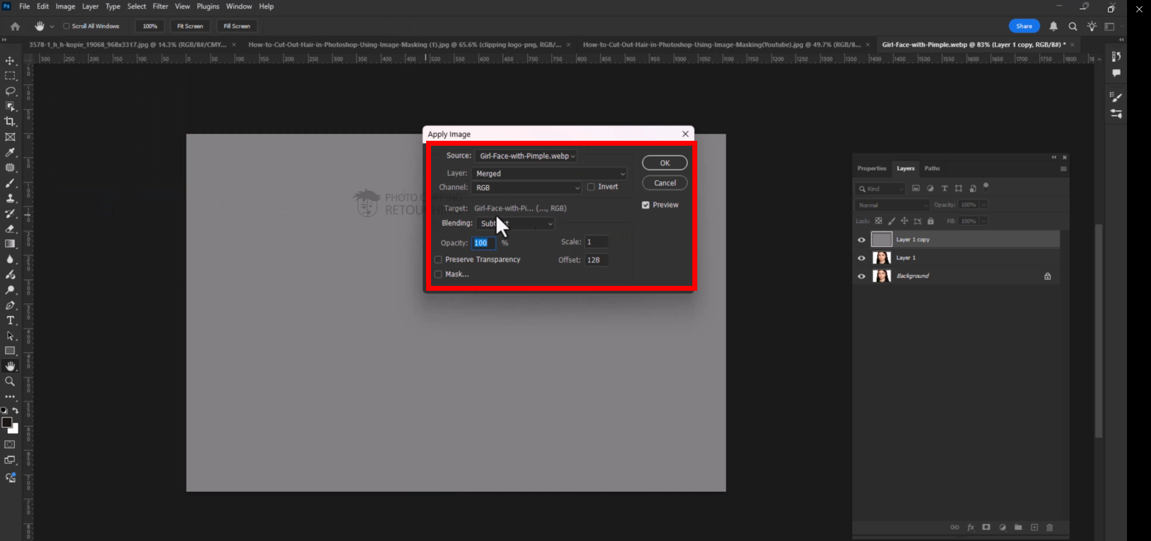Select the Move tool
1151x541 pixels.
tap(10, 61)
